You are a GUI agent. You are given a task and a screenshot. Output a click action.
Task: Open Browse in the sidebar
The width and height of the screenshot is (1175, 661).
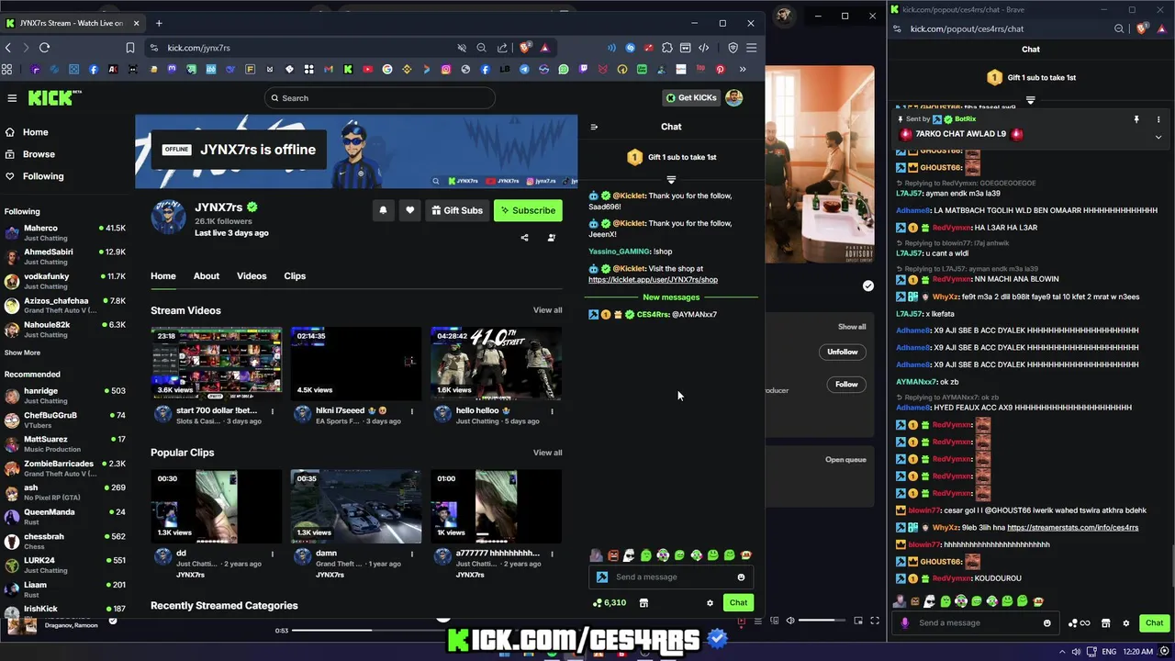click(39, 154)
